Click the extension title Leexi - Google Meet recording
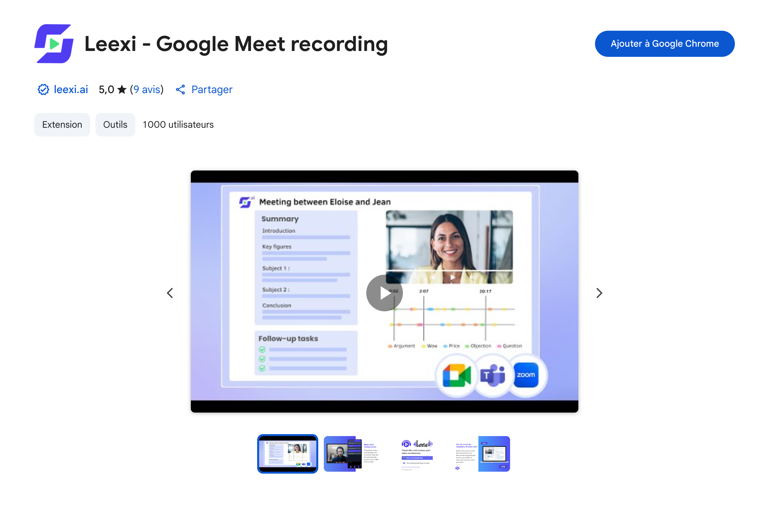762x505 pixels. (236, 44)
